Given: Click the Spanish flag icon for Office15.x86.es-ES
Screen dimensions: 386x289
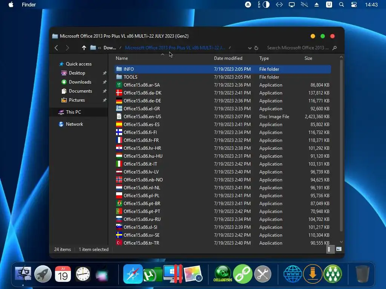Looking at the screenshot, I should (119, 124).
